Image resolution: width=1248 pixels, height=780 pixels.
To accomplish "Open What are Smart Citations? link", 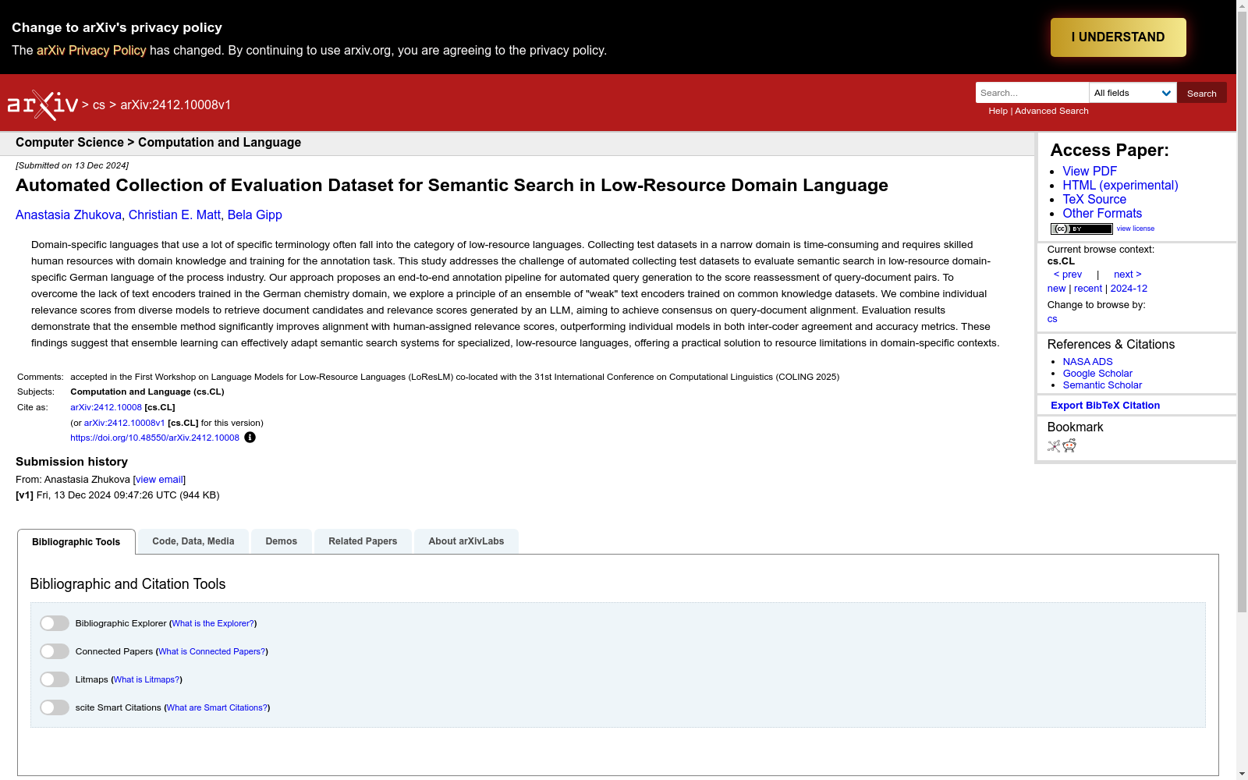I will [218, 707].
